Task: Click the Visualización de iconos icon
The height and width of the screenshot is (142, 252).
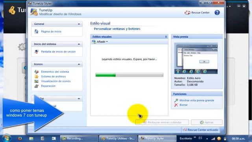Action: [37, 81]
